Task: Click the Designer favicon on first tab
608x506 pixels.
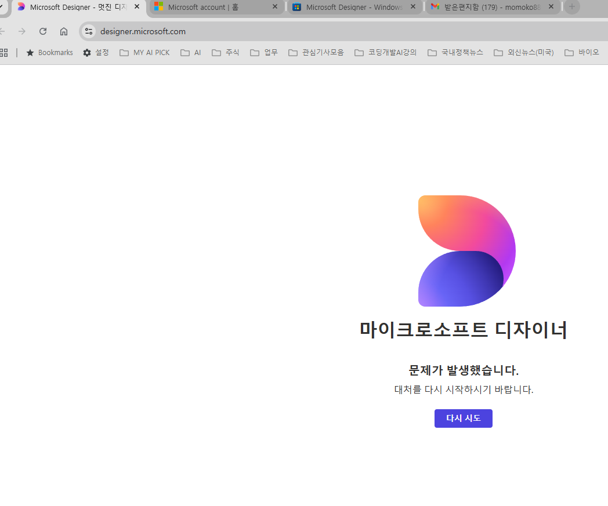Action: click(21, 6)
